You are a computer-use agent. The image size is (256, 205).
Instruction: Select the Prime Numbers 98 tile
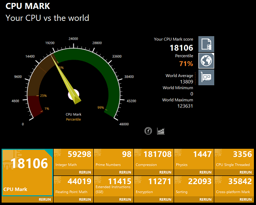(x=113, y=159)
